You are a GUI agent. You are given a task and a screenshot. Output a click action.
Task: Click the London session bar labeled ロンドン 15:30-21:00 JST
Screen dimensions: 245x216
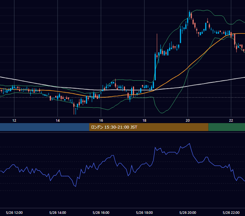[149, 127]
